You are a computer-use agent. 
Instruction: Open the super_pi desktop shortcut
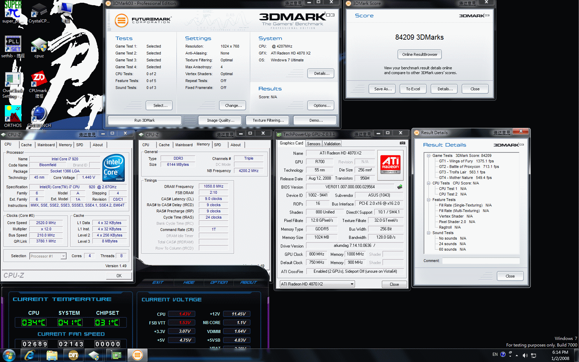(x=13, y=12)
